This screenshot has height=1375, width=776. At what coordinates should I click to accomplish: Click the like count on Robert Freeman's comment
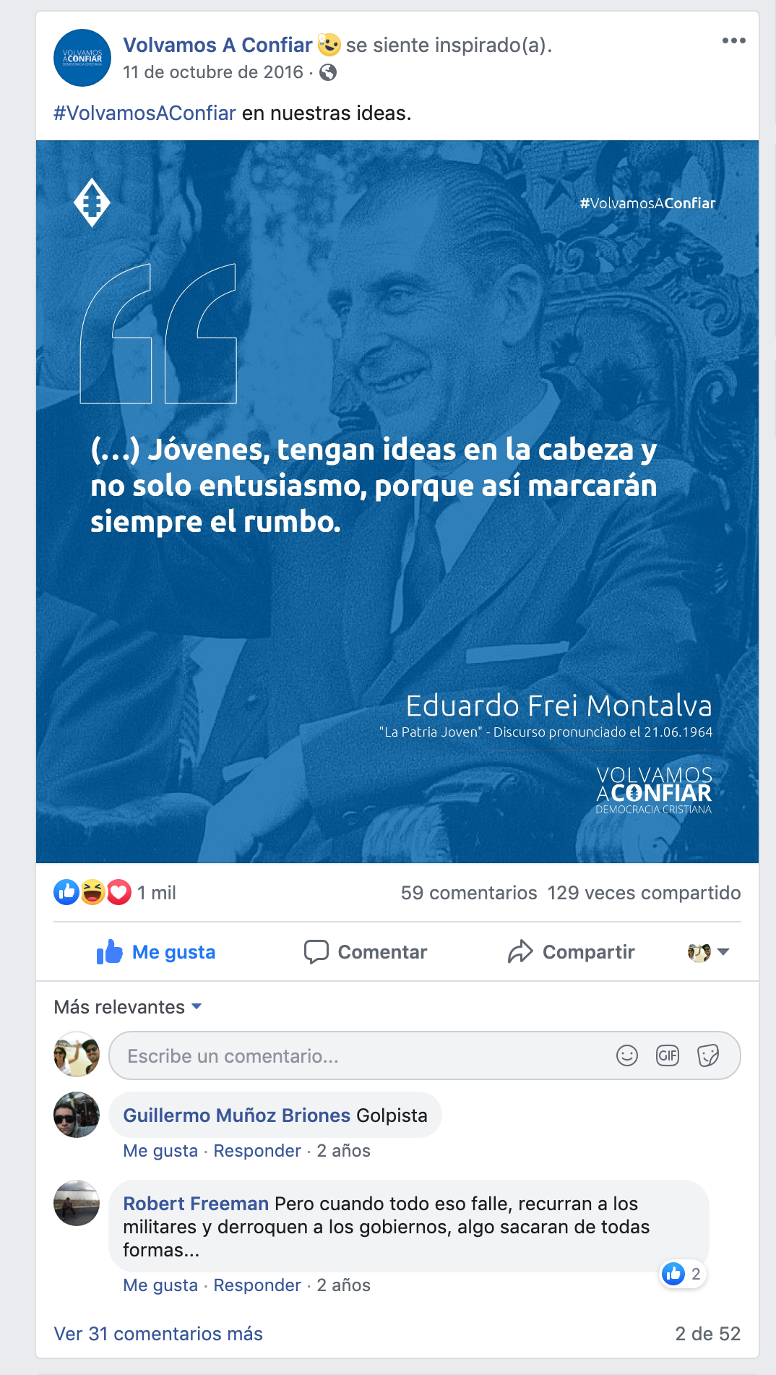pos(683,1274)
